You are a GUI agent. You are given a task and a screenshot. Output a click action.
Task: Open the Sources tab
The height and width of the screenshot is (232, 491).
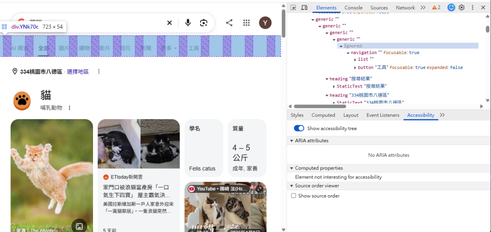pyautogui.click(x=379, y=8)
